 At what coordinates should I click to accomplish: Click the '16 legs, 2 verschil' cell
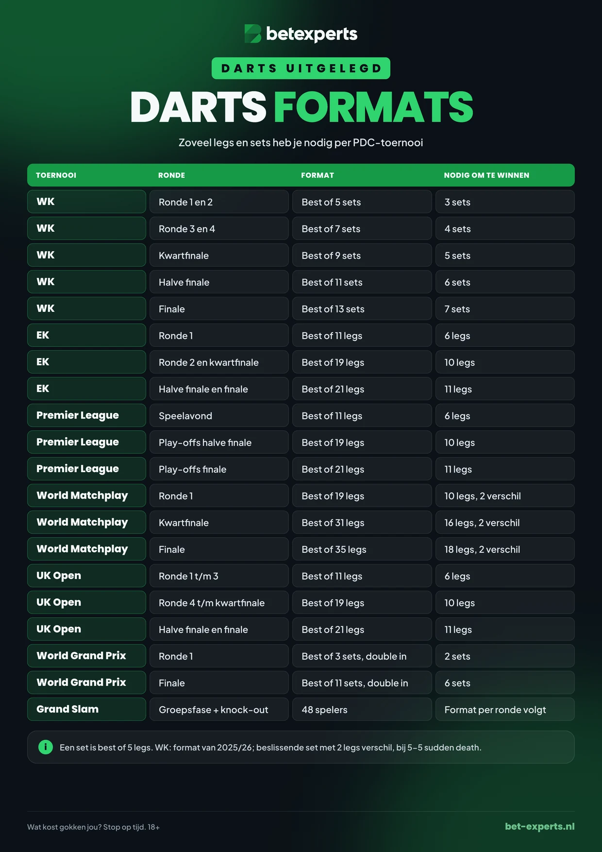pyautogui.click(x=505, y=522)
